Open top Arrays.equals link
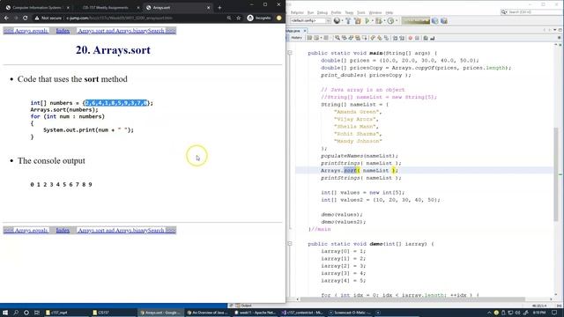The image size is (564, 317). pos(26,31)
